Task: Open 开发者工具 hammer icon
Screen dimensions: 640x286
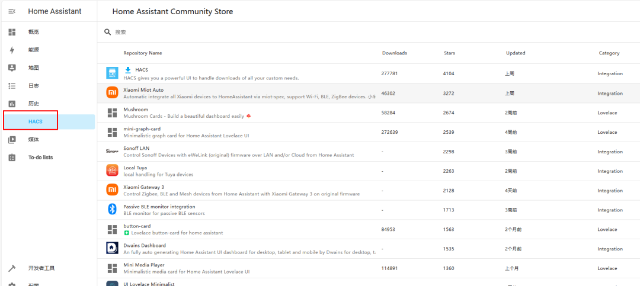Action: click(12, 268)
